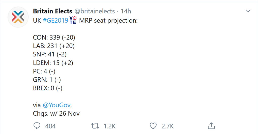Click the 2.7K likes count

pyautogui.click(x=167, y=126)
